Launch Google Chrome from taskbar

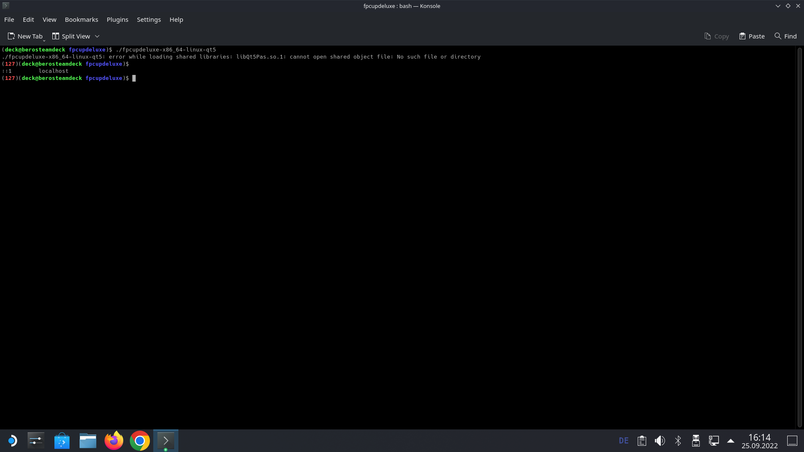pyautogui.click(x=140, y=441)
